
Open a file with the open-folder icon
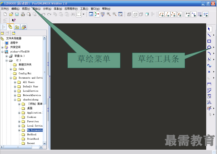coord(11,14)
